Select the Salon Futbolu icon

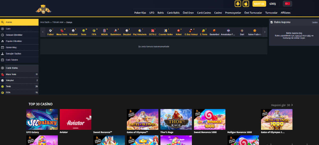point(255,32)
